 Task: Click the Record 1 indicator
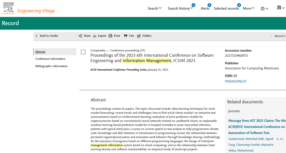[280, 36]
